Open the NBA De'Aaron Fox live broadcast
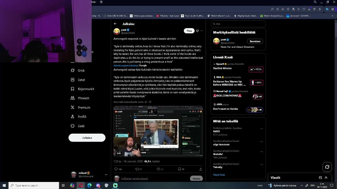 click(238, 81)
